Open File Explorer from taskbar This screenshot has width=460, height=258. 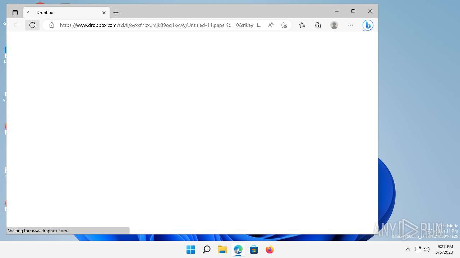point(222,249)
